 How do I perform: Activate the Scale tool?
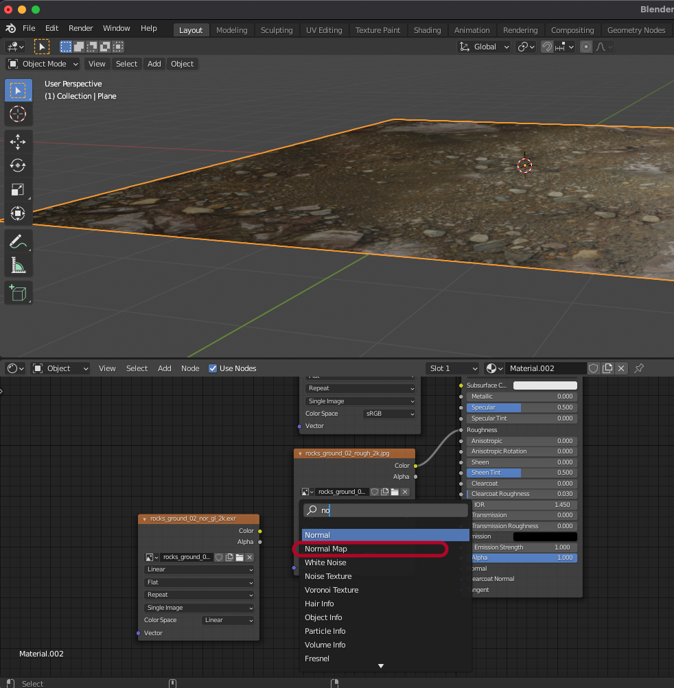coord(18,190)
